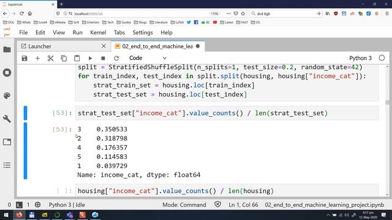Open the Settings menu
Image resolution: width=392 pixels, height=220 pixels.
tap(143, 32)
